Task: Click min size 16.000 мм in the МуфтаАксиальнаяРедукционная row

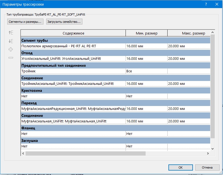Action: [x=147, y=109]
